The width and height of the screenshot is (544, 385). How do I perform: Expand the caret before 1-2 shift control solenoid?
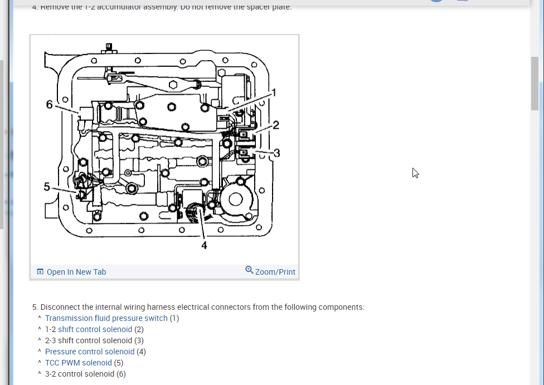point(39,329)
